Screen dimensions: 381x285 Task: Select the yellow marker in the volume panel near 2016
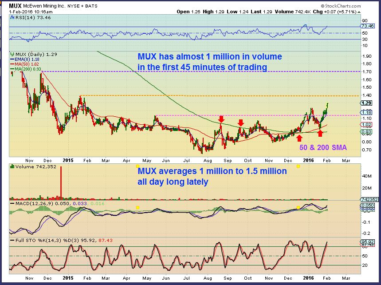pyautogui.click(x=298, y=166)
